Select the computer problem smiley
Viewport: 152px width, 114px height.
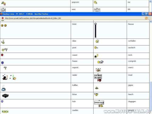click(x=100, y=62)
